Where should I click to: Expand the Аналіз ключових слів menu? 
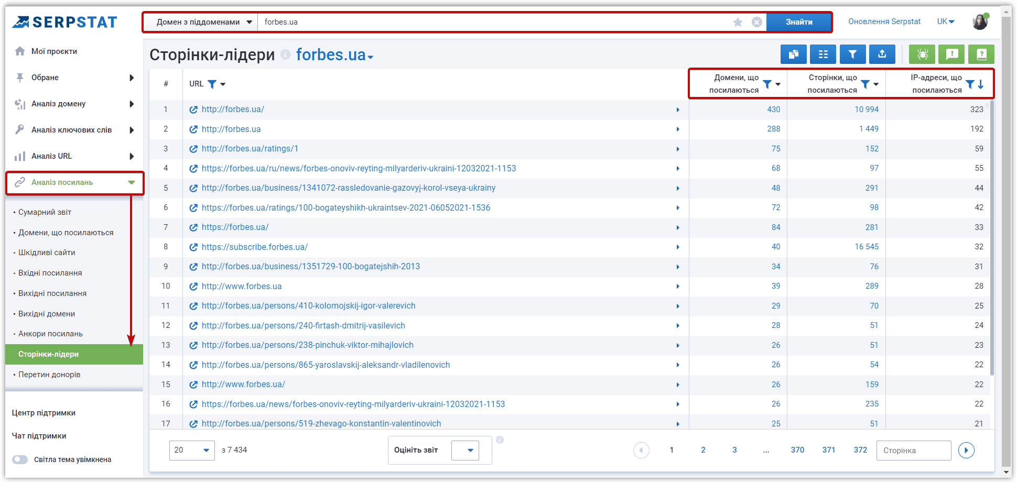[132, 130]
